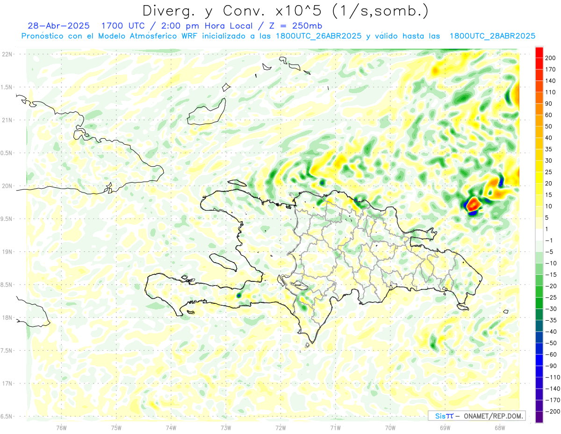Click the negative -35 colorbar value
Viewport: 561px width, 434px height.
pyautogui.click(x=552, y=320)
